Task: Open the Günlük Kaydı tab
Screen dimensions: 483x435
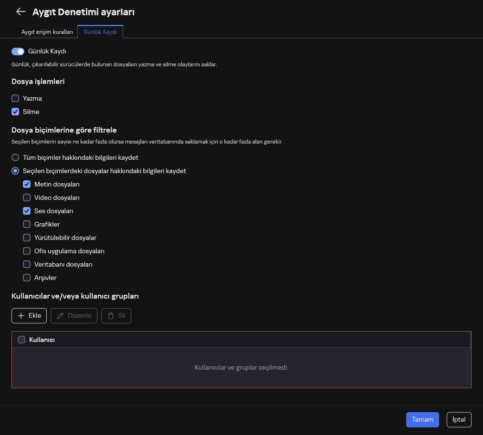Action: [100, 32]
